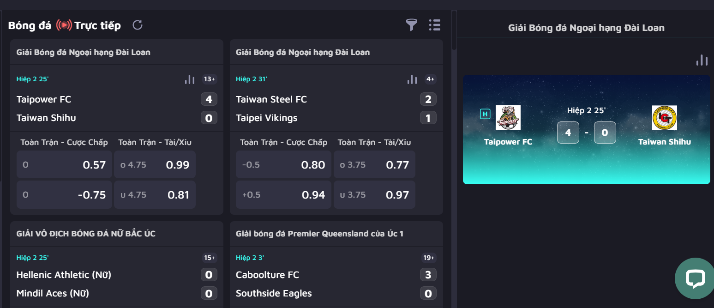Image resolution: width=714 pixels, height=308 pixels.
Task: Click the statistics bars icon in right panel
Action: (x=702, y=60)
